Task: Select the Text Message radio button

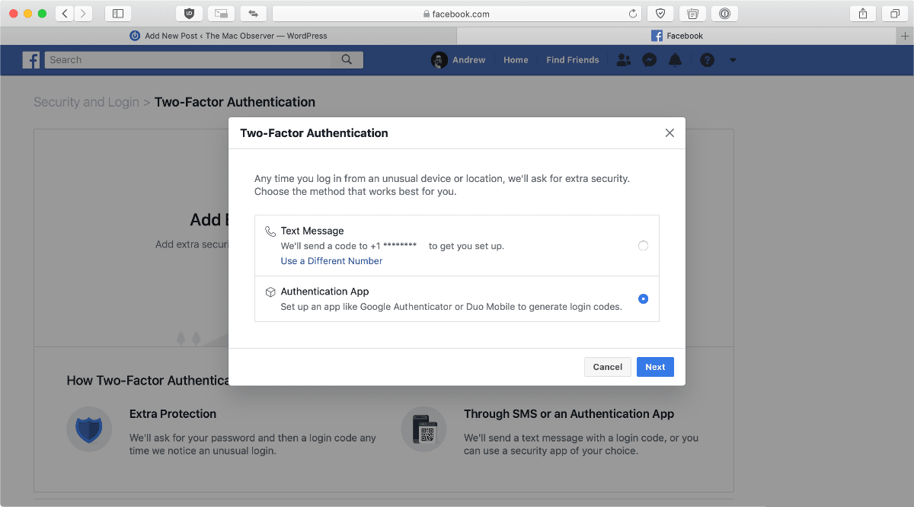Action: click(x=643, y=245)
